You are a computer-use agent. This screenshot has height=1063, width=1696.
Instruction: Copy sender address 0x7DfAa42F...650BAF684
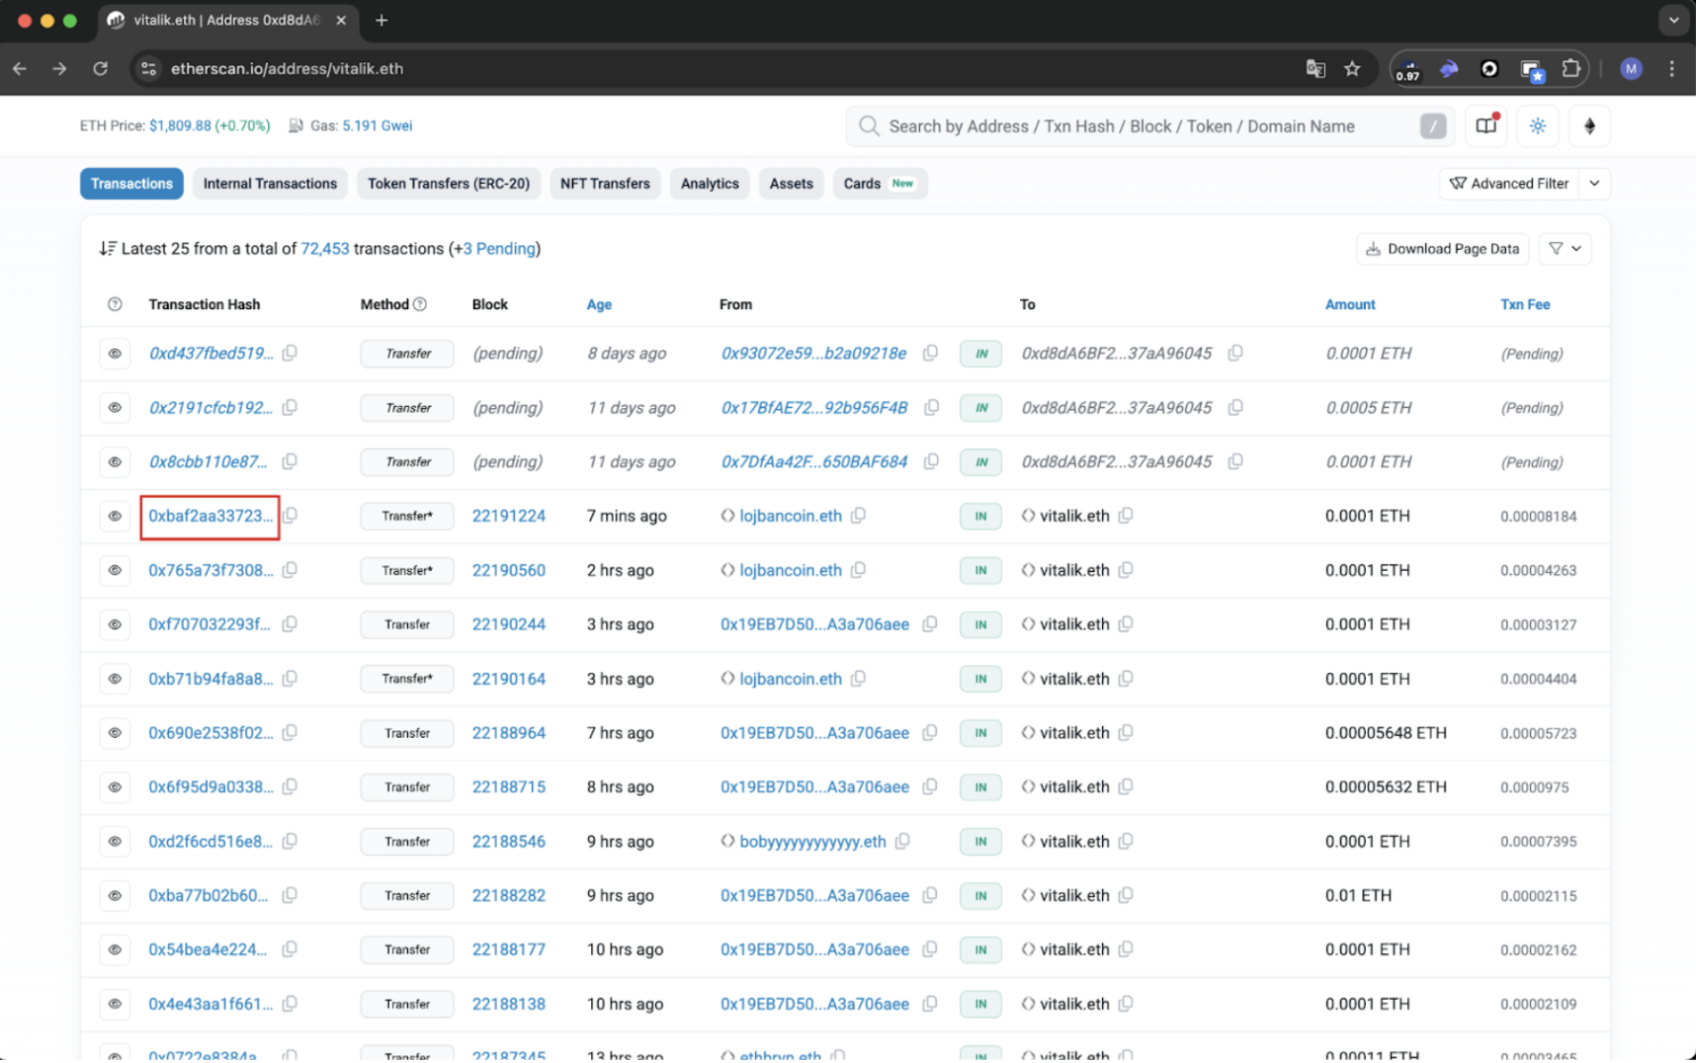coord(931,461)
